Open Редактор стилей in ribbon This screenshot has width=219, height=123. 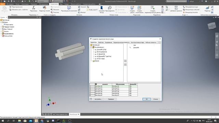coord(44,9)
